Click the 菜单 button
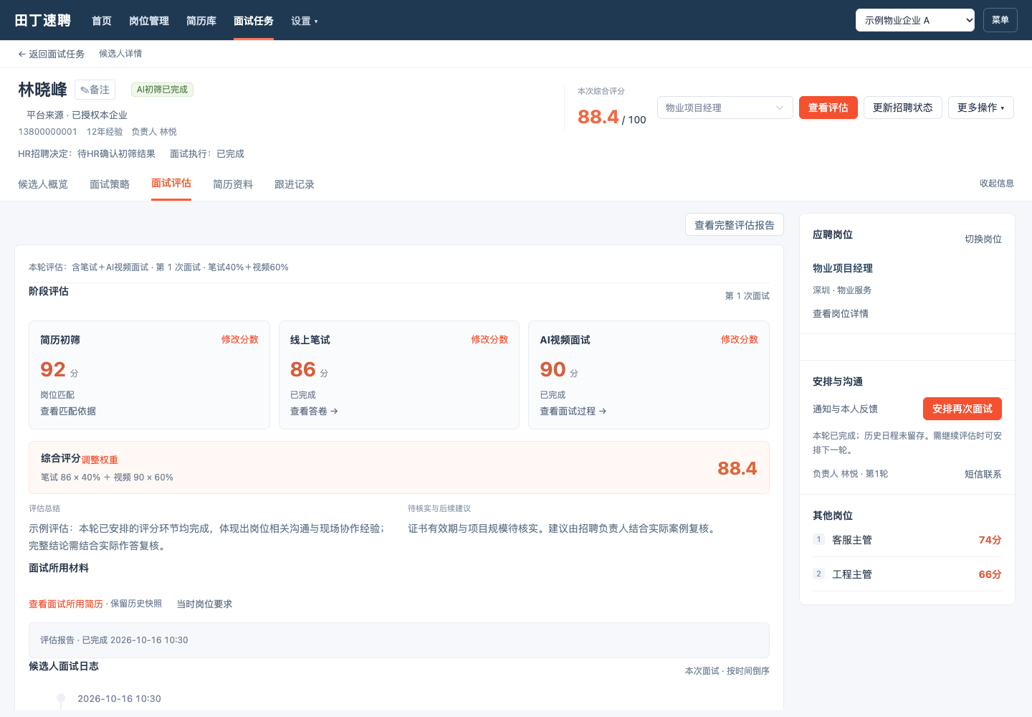The image size is (1032, 717). 1000,20
